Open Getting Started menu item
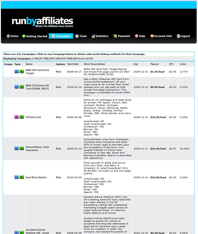This screenshot has width=198, height=234. pyautogui.click(x=35, y=36)
